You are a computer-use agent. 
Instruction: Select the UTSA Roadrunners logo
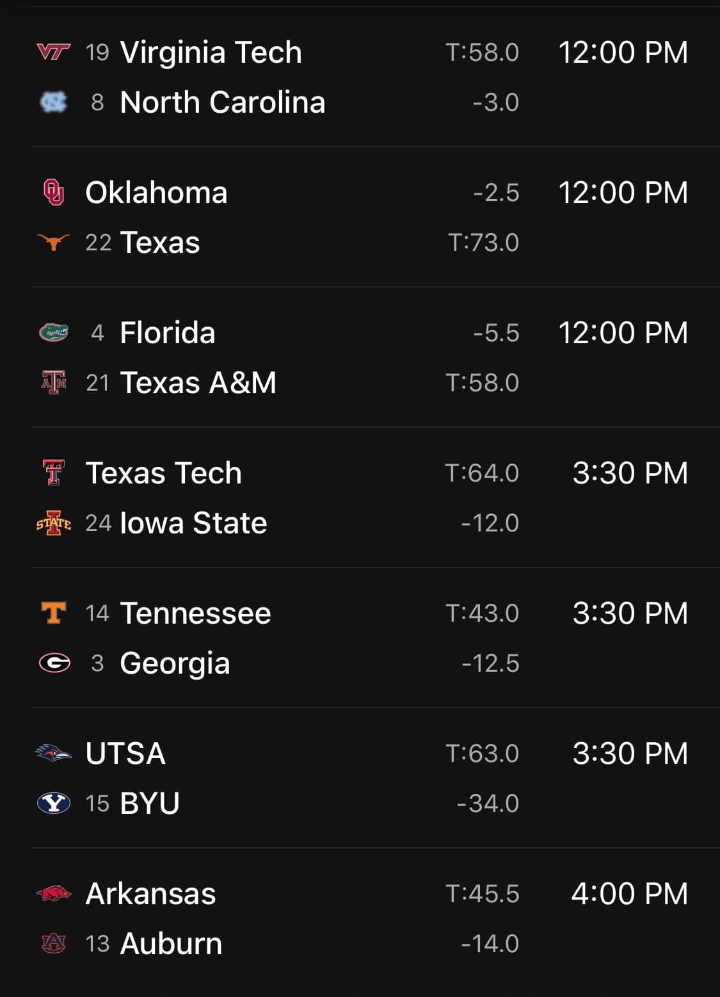point(54,753)
